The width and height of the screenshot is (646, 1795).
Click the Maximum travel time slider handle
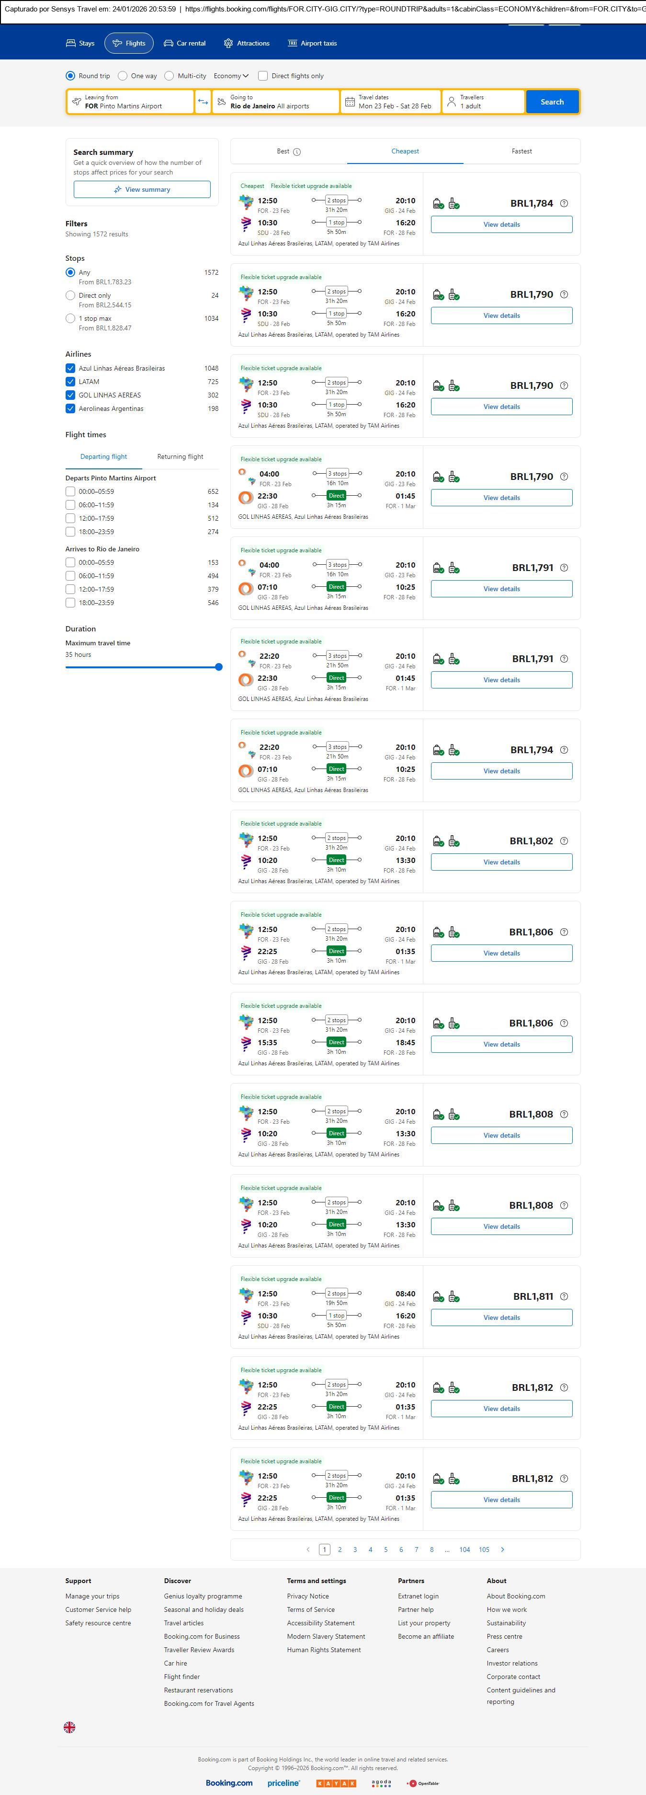pyautogui.click(x=218, y=667)
